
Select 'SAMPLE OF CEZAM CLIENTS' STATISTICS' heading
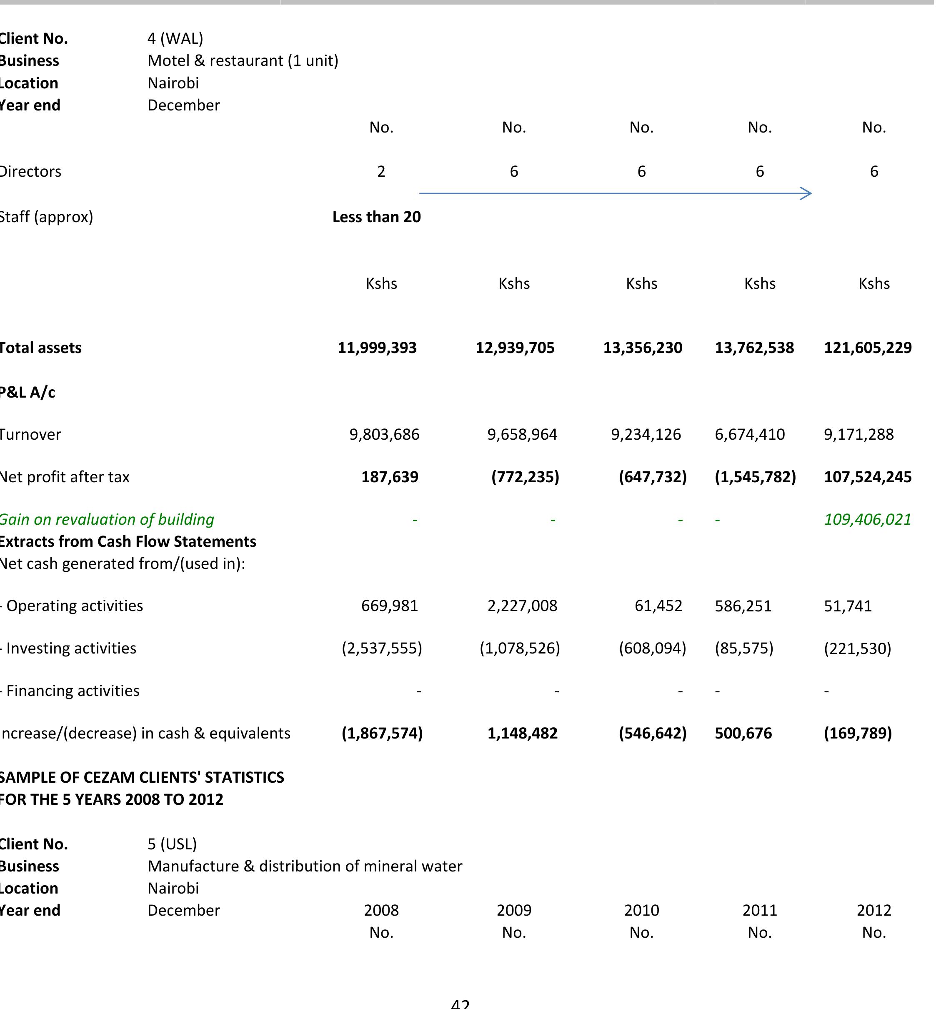coord(142,778)
